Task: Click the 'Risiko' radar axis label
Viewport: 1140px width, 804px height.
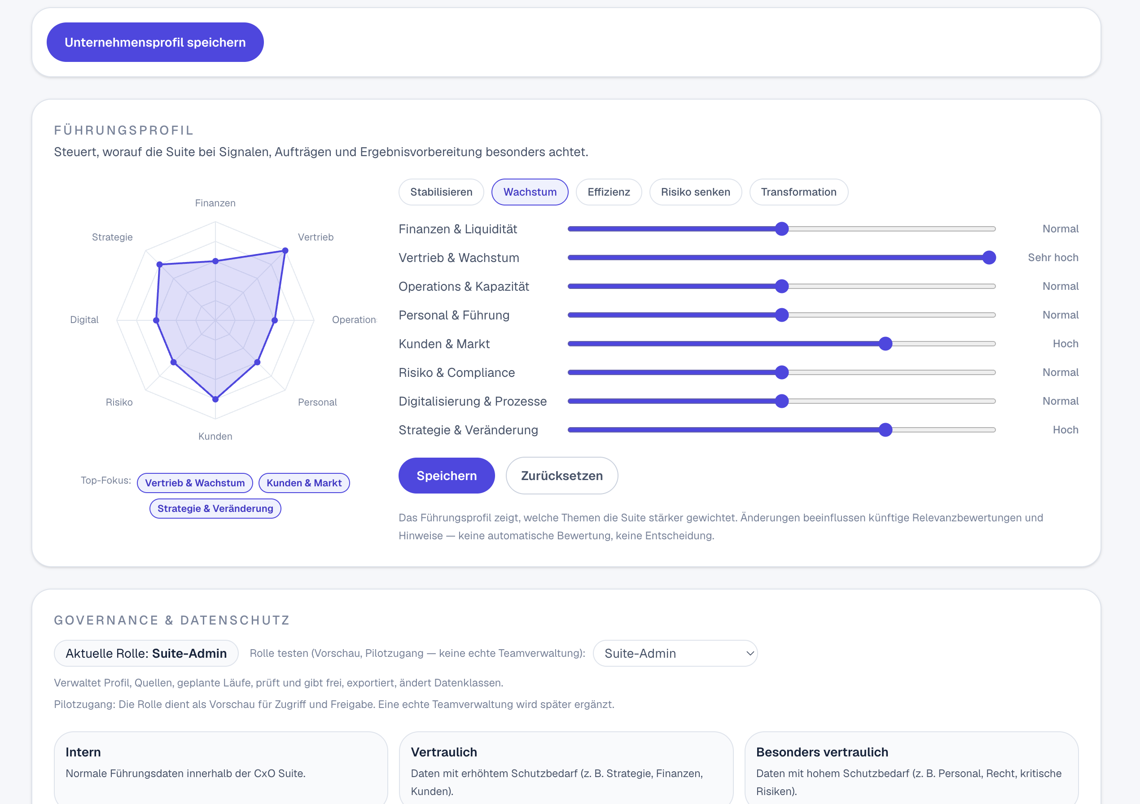Action: coord(119,402)
